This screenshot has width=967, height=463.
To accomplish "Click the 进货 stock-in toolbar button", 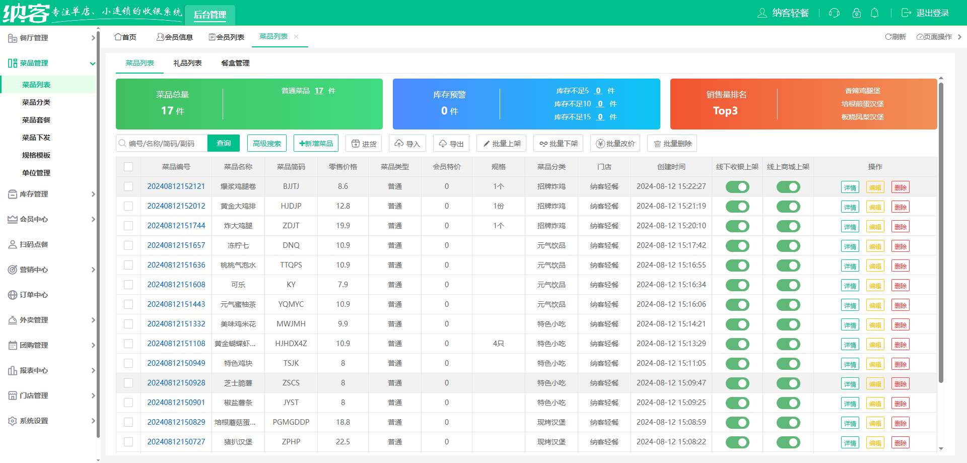I will 364,144.
